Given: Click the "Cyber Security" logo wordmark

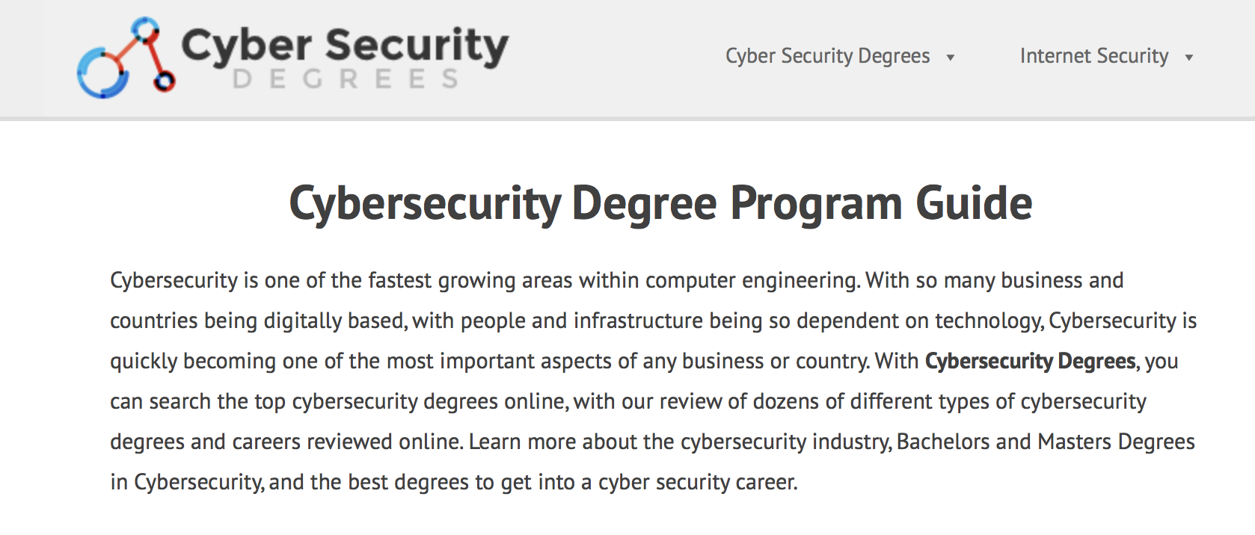Looking at the screenshot, I should (x=345, y=46).
